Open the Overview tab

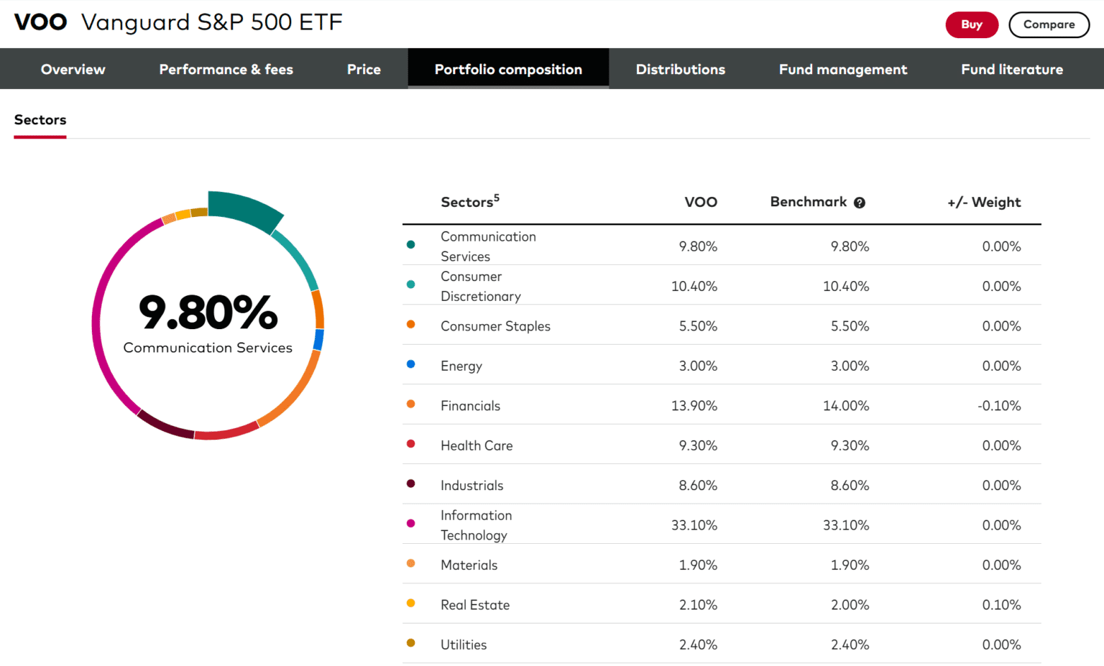coord(73,69)
